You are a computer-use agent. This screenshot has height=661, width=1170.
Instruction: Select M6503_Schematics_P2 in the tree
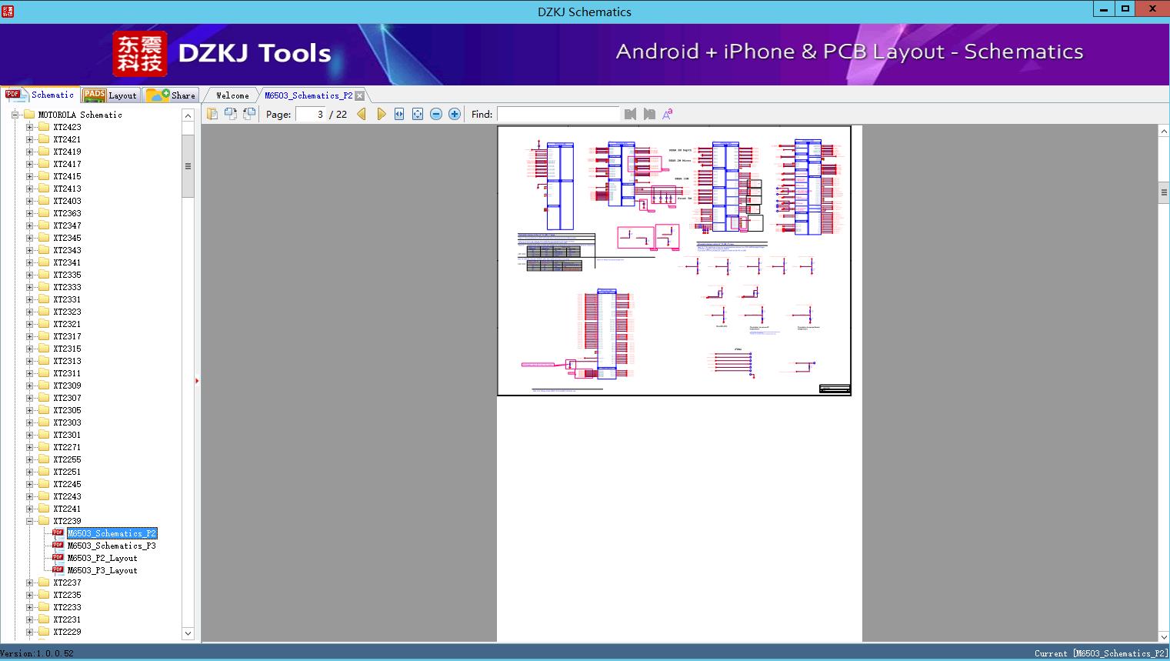click(x=112, y=533)
